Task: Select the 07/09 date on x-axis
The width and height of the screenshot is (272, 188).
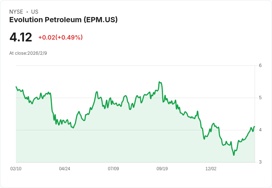Action: (113, 169)
